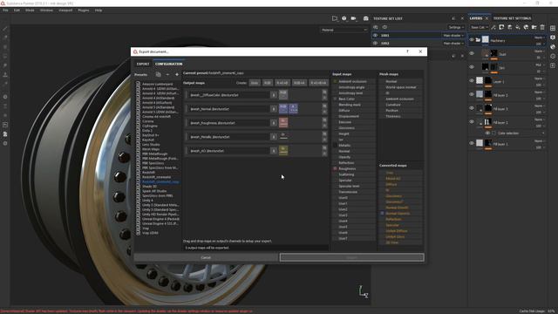Switch to the Configuration tab
The image size is (558, 314).
tap(168, 64)
